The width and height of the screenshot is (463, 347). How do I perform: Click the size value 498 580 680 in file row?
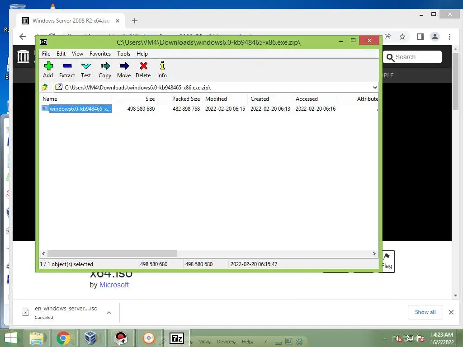(x=141, y=108)
